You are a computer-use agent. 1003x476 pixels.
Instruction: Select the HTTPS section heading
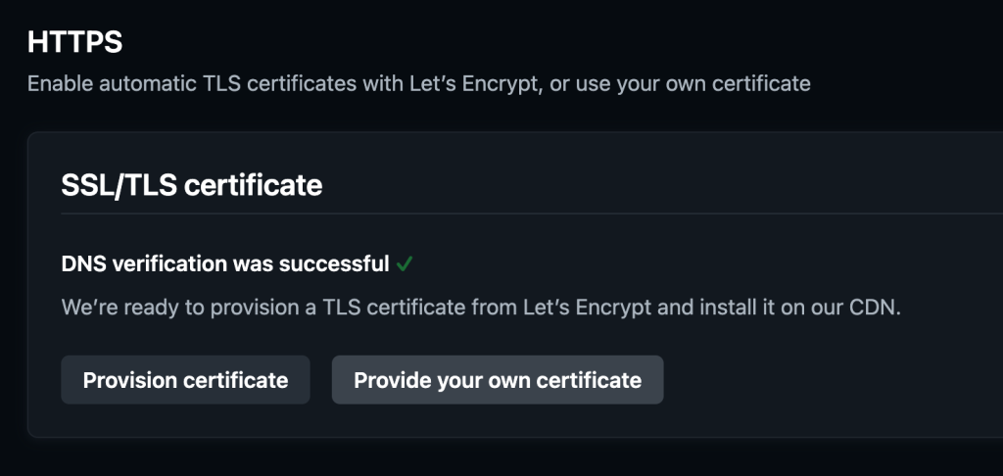click(x=74, y=42)
